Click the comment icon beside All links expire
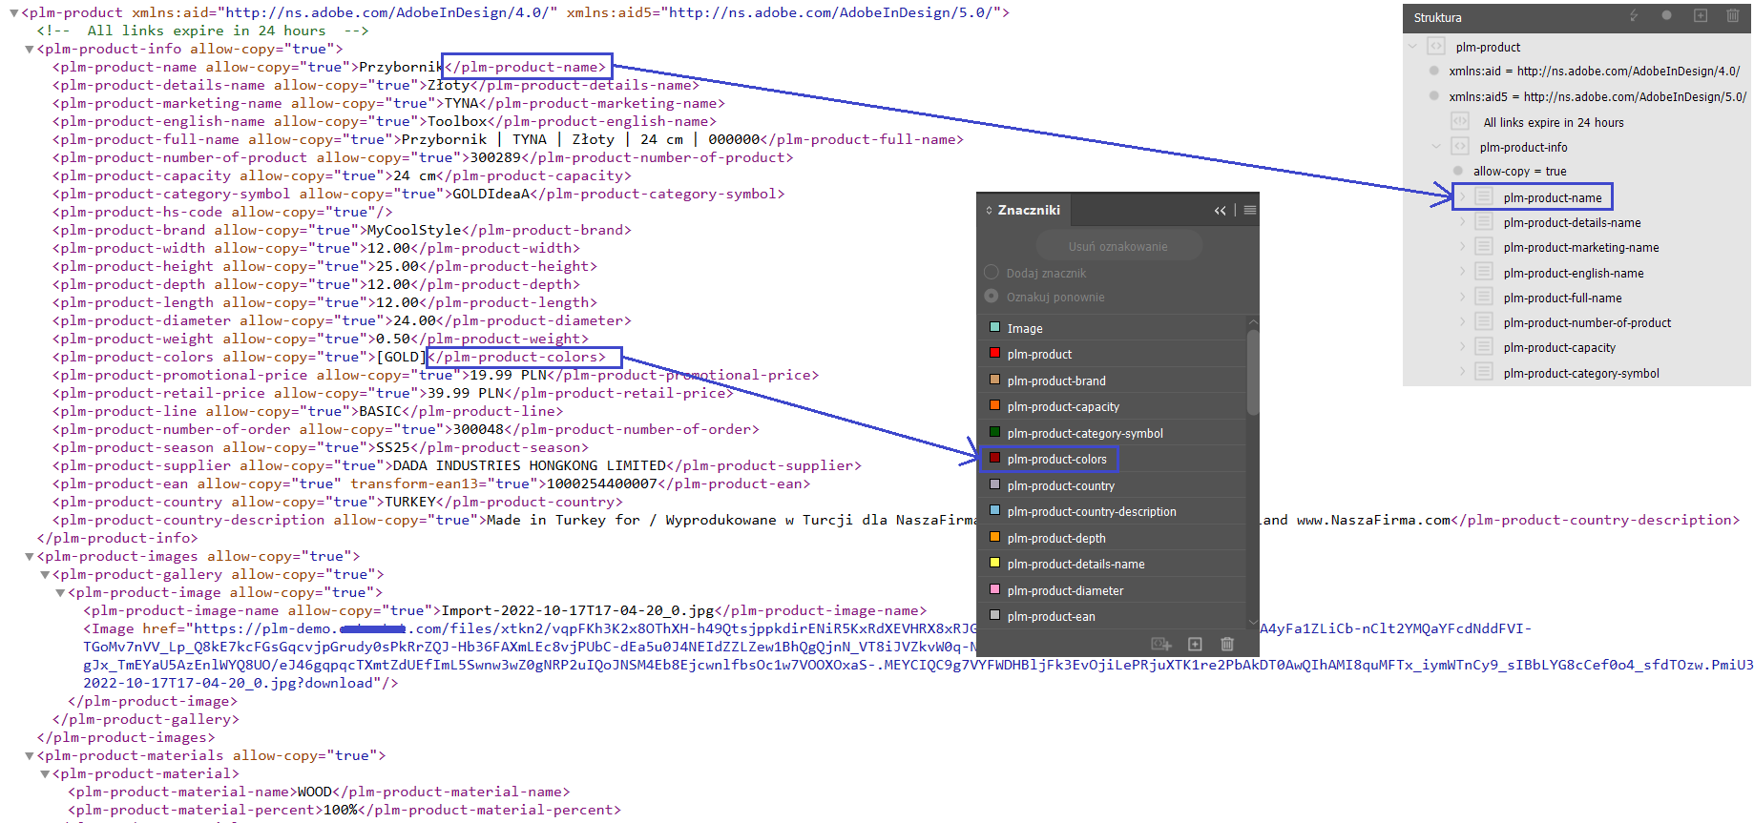The width and height of the screenshot is (1754, 823). pyautogui.click(x=1460, y=121)
